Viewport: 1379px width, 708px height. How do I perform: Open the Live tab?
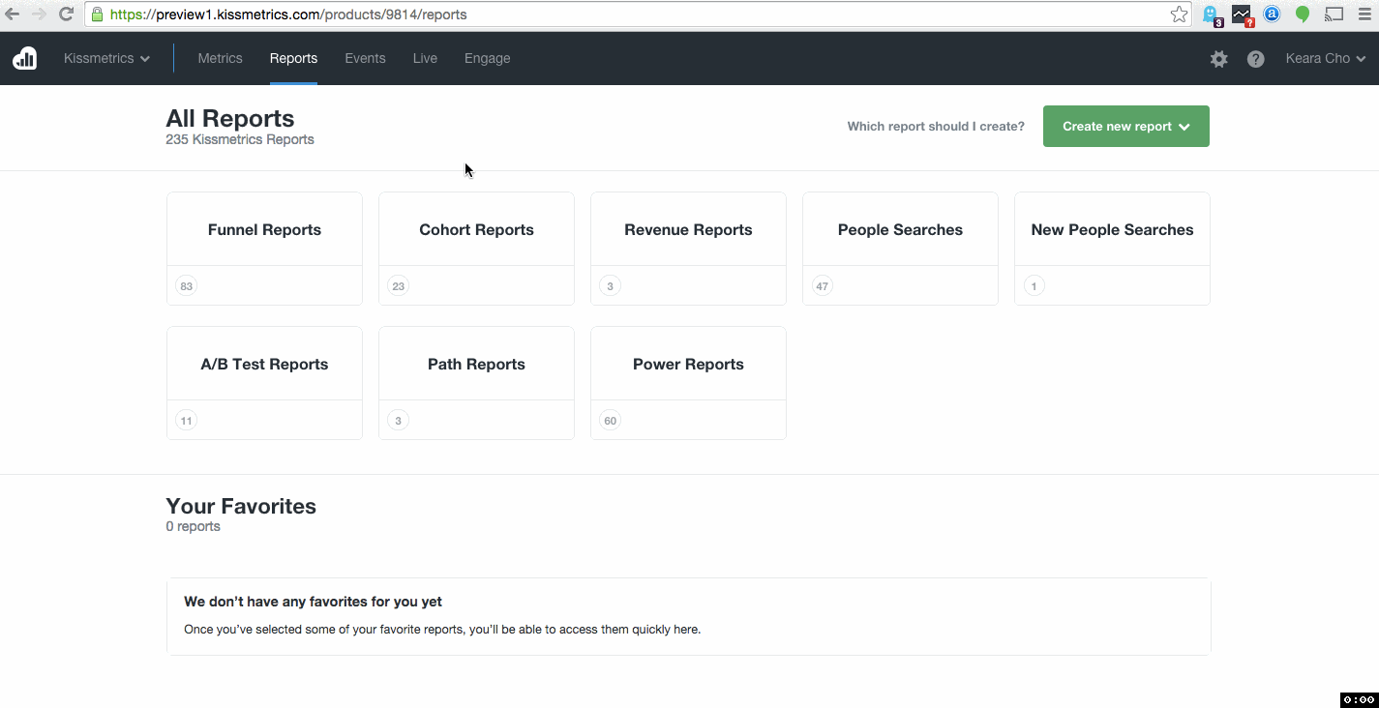pos(425,58)
